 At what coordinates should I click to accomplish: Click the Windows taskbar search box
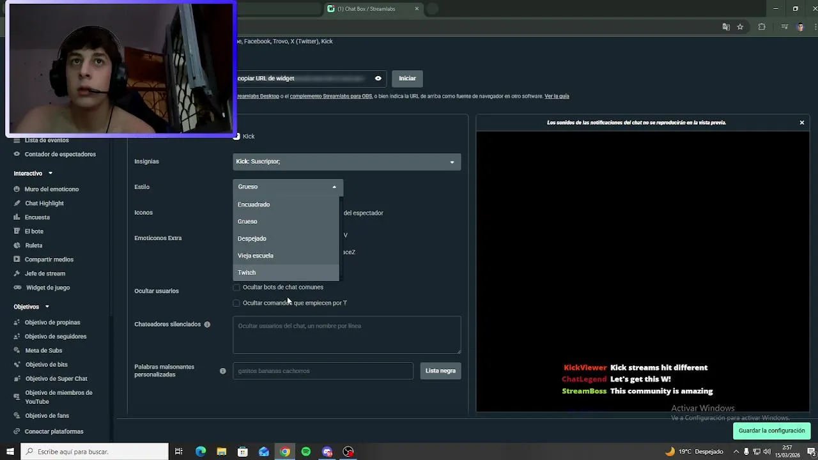point(95,452)
